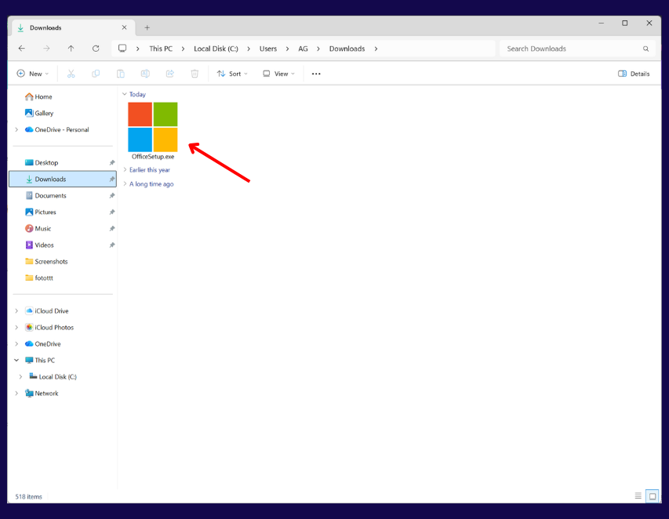Click This PC in the address bar

coord(161,49)
